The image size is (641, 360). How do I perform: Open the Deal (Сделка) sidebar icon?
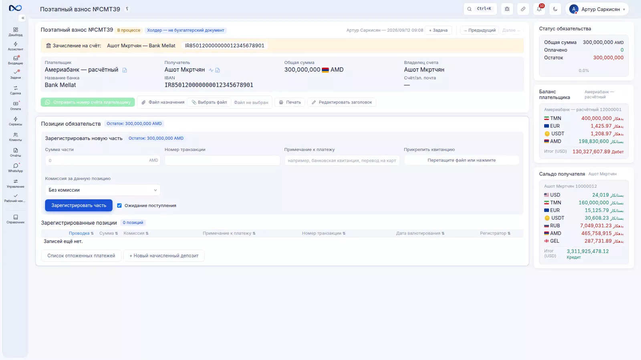point(15,90)
